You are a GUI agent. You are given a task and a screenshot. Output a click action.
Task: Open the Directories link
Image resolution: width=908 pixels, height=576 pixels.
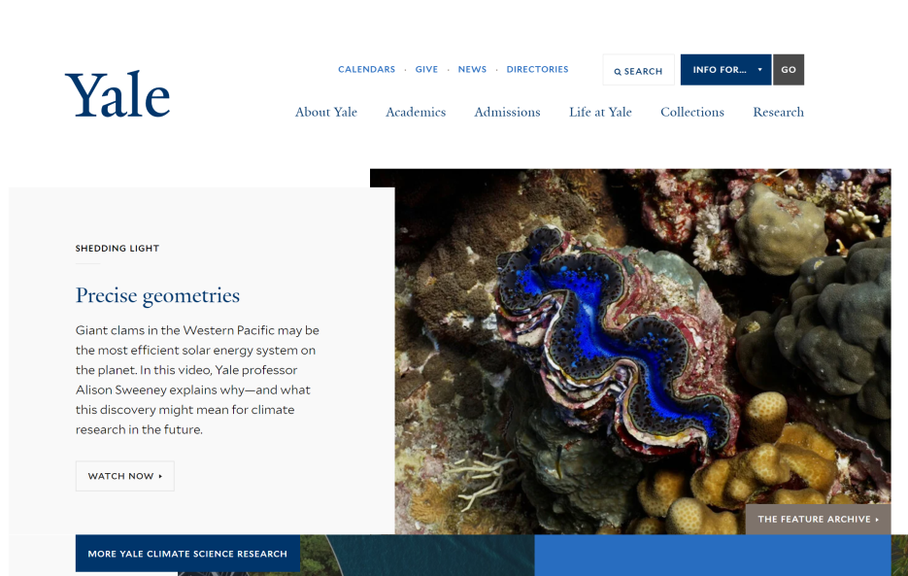537,69
